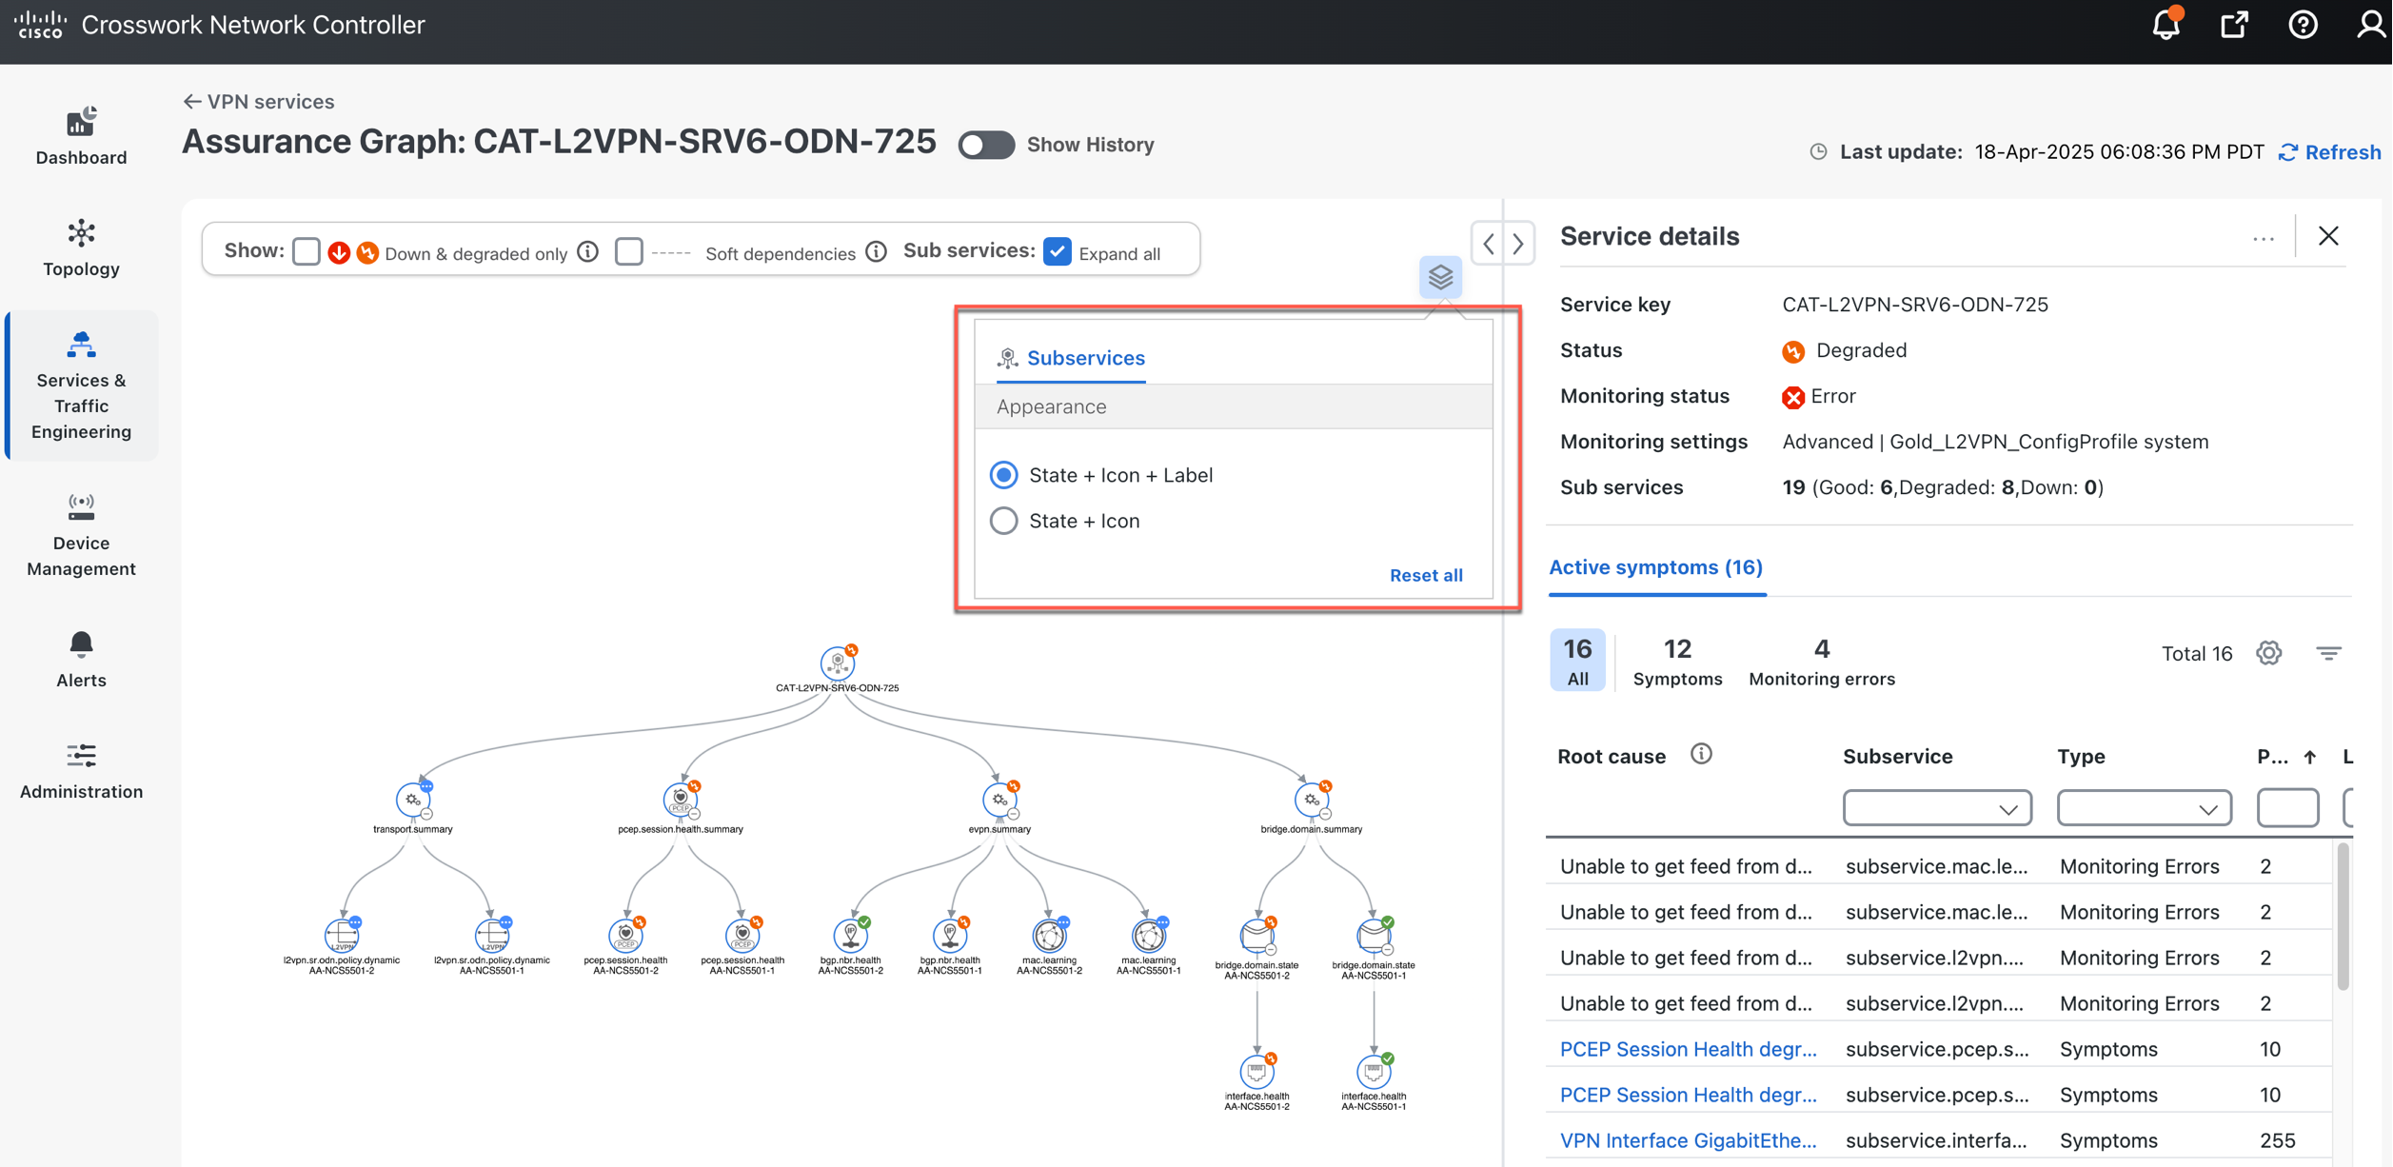Click the info icon next to Root cause
Viewport: 2393px width, 1167px height.
[1701, 755]
